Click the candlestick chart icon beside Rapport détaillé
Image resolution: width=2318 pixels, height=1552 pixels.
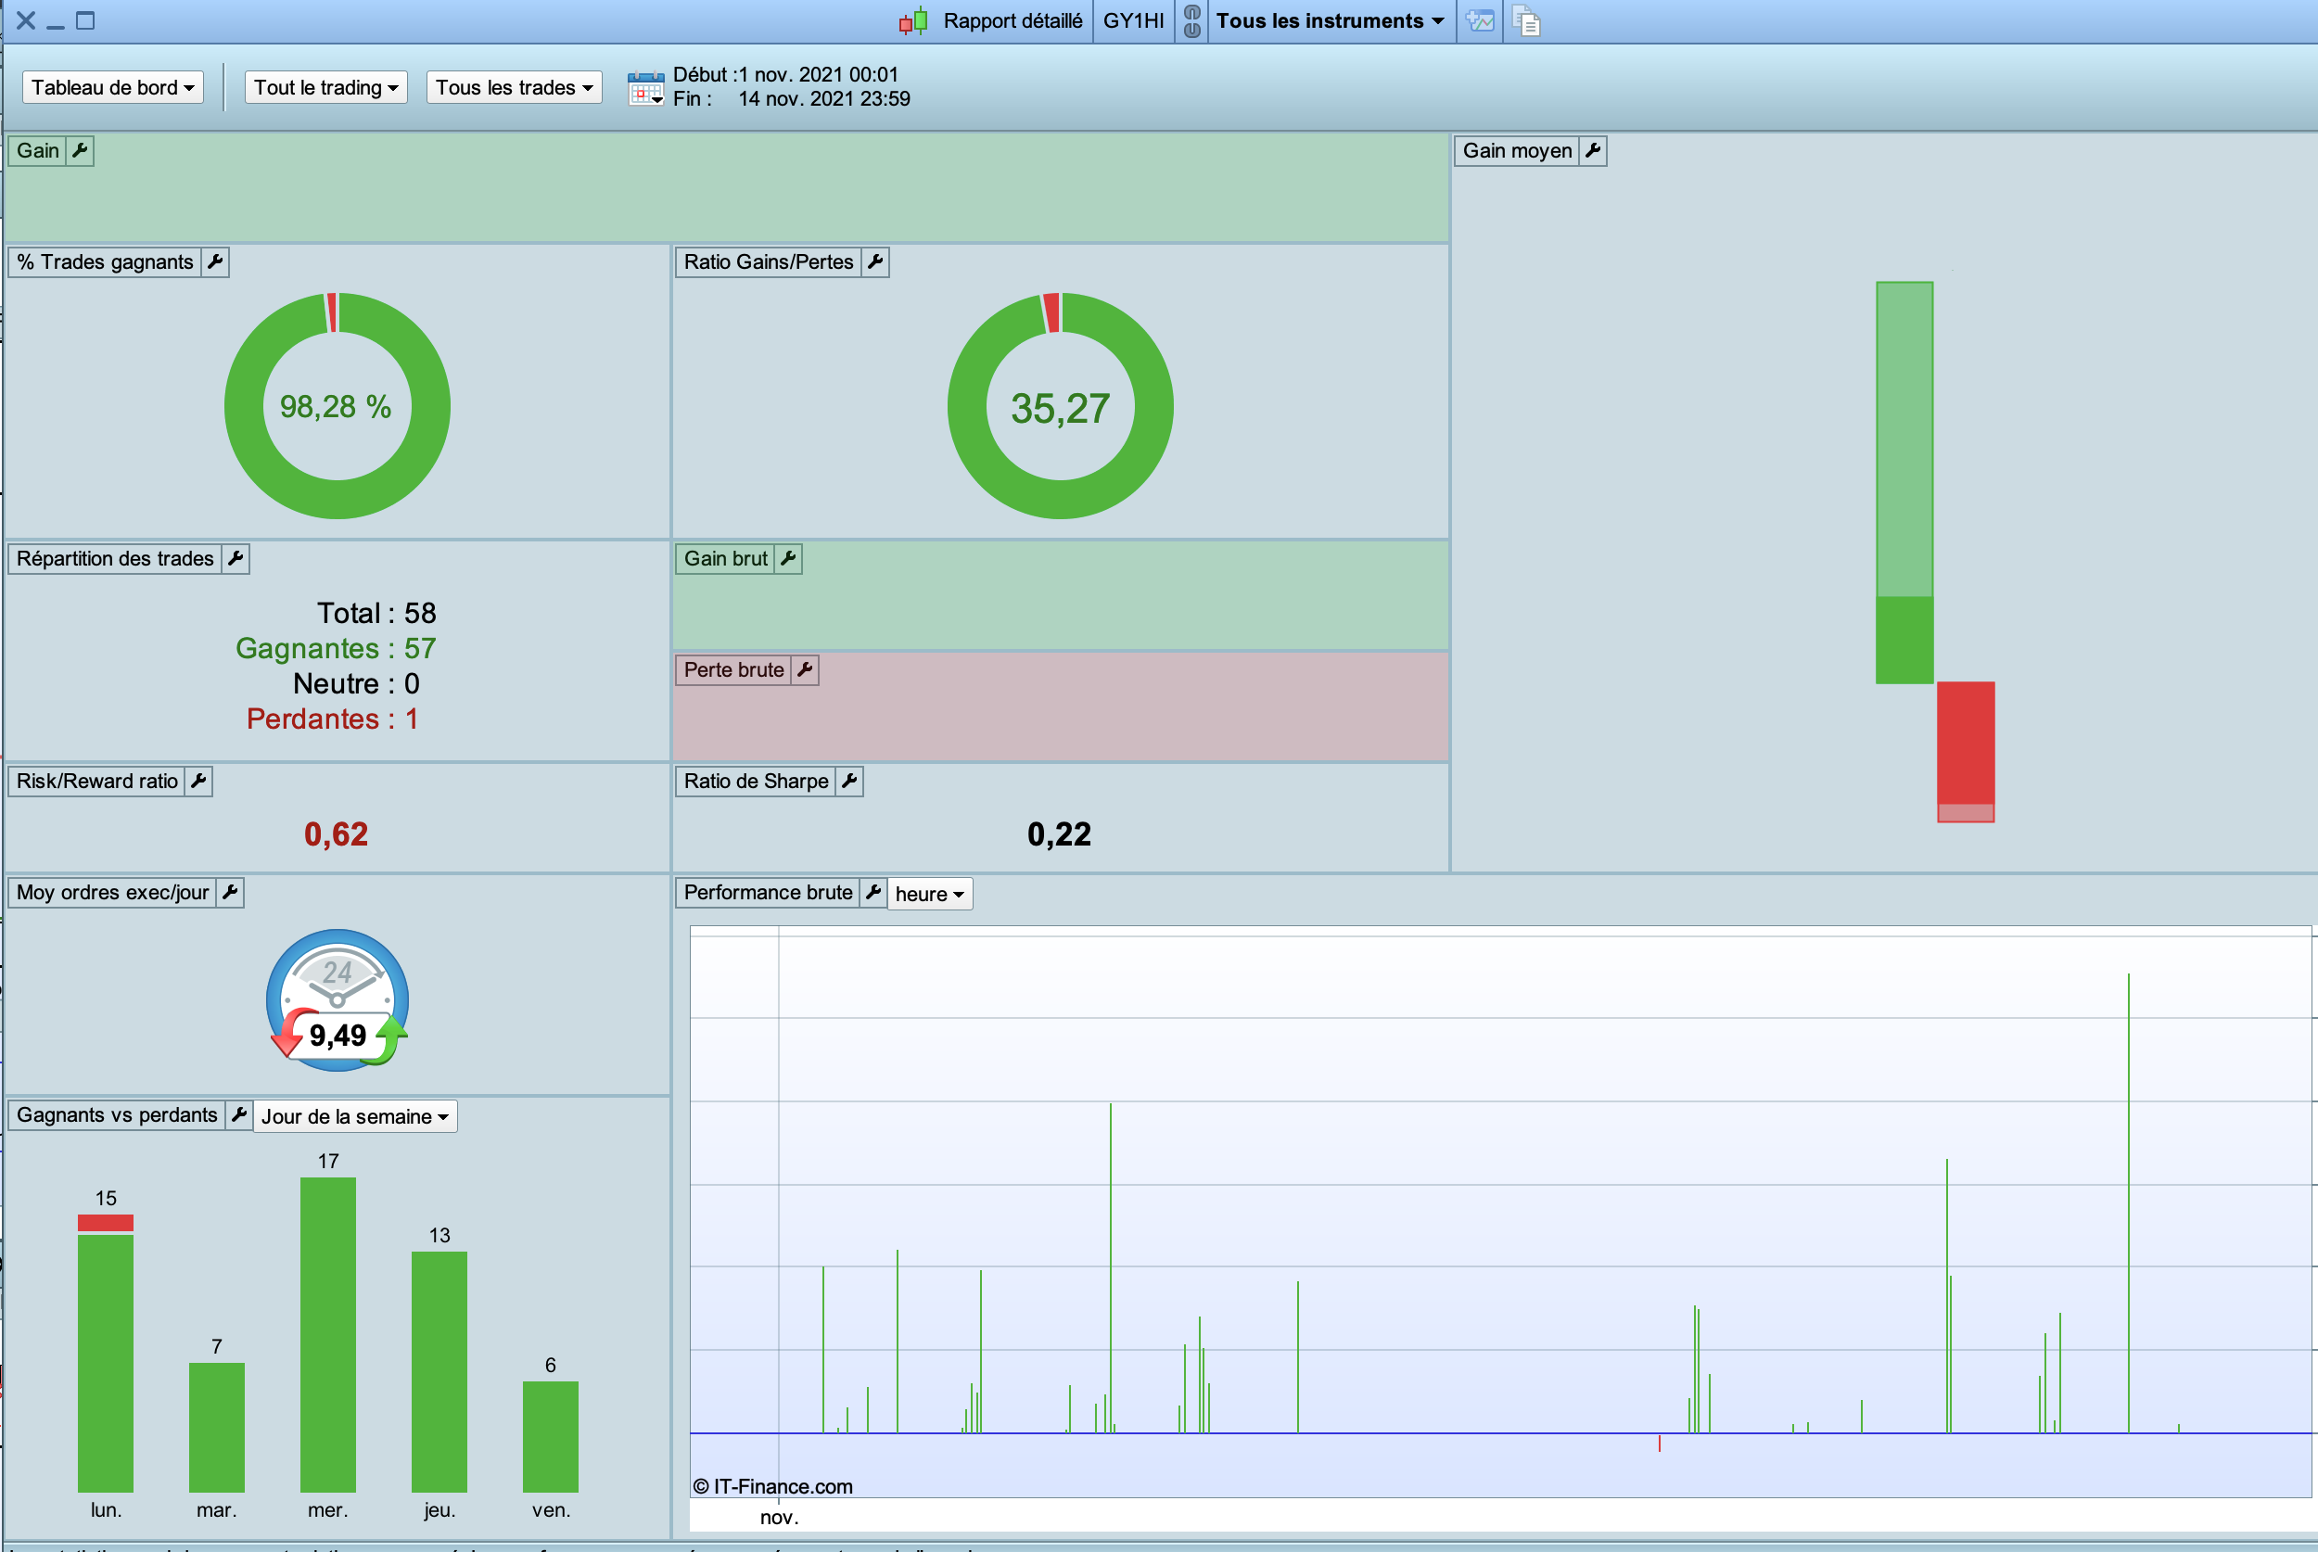click(x=912, y=20)
